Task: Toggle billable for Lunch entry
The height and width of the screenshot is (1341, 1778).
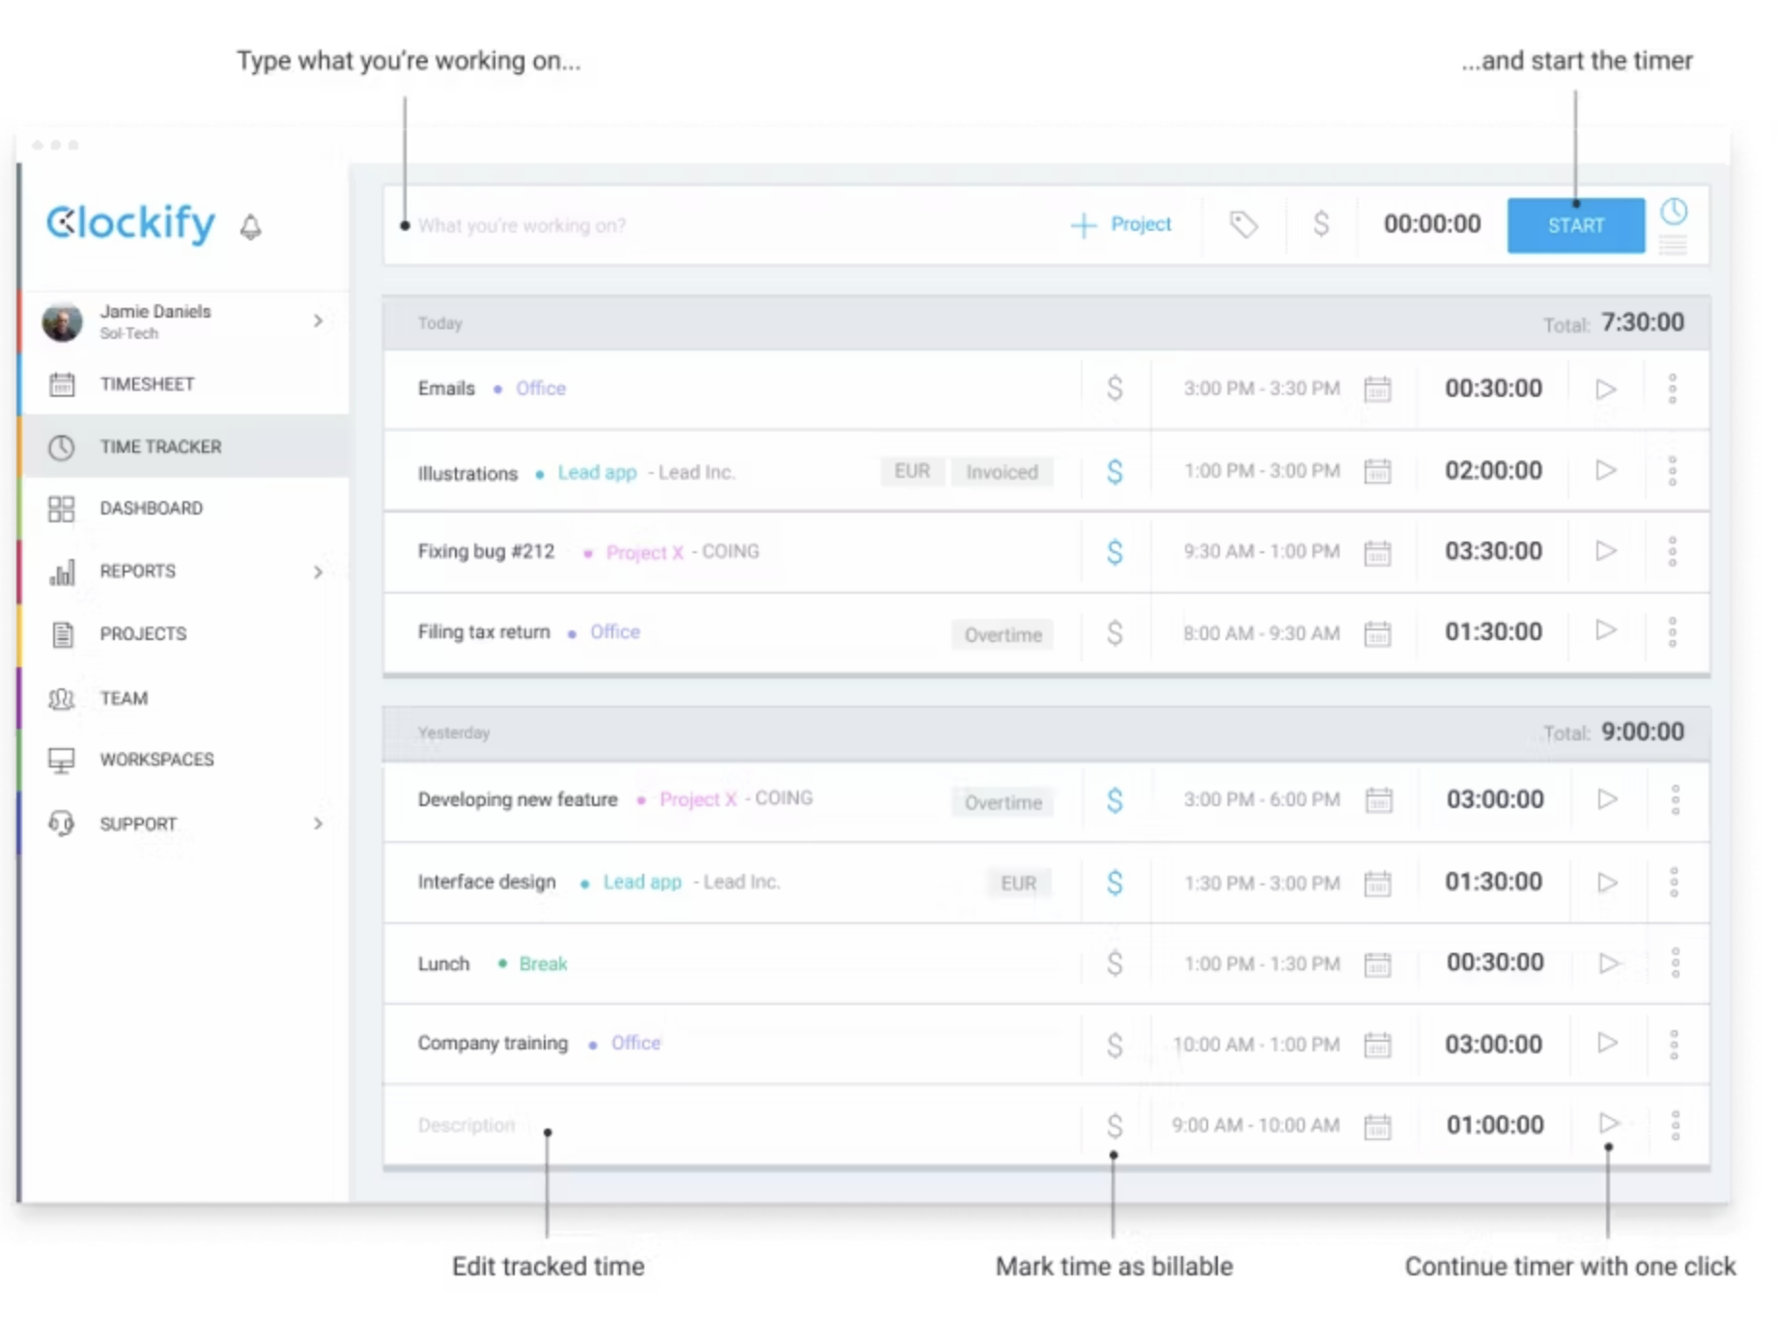Action: point(1115,964)
